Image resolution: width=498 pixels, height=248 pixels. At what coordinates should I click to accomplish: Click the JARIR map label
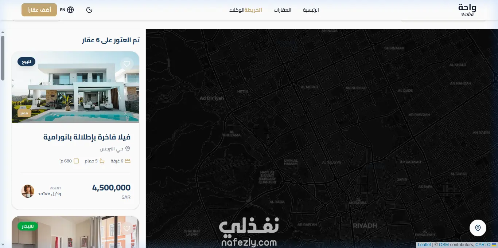(402, 180)
